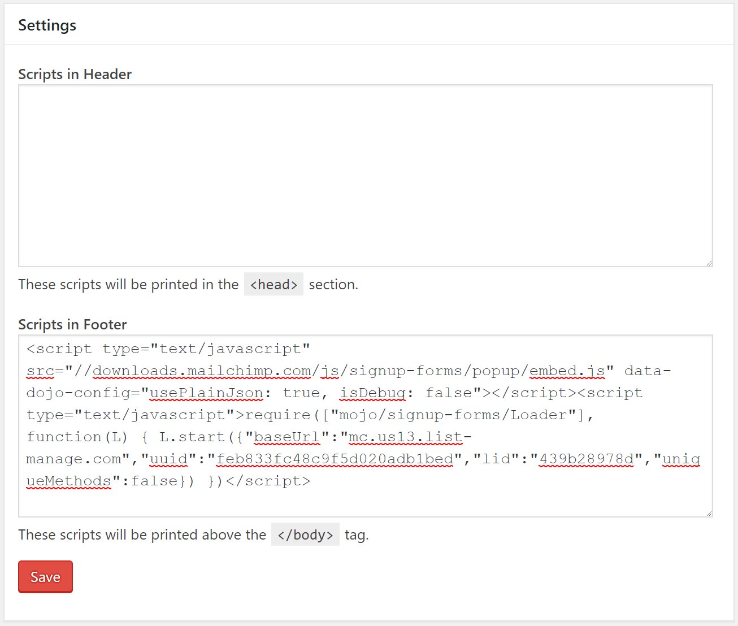
Task: Click the 'Scripts in Header' label
Action: pyautogui.click(x=75, y=74)
